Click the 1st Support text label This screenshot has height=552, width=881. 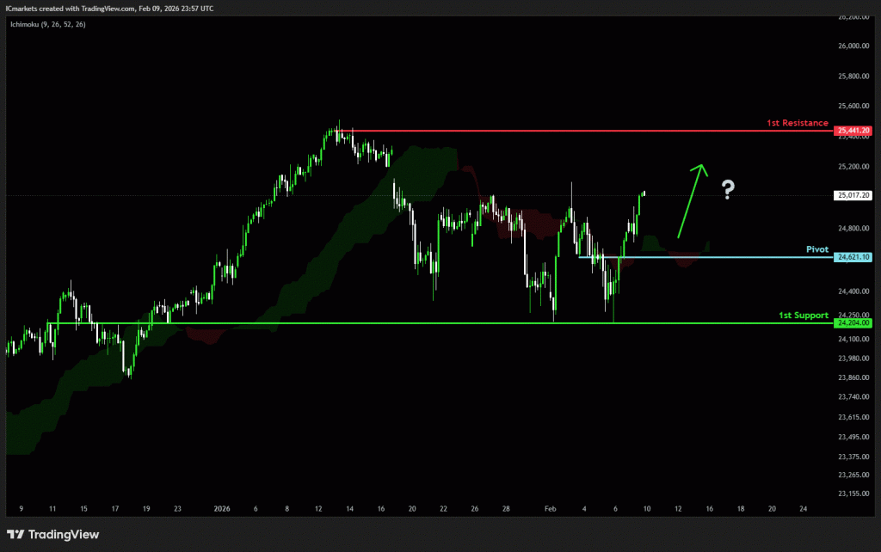(x=803, y=316)
